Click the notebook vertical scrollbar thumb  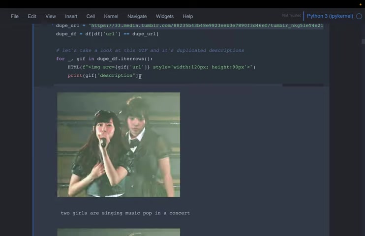(x=363, y=41)
